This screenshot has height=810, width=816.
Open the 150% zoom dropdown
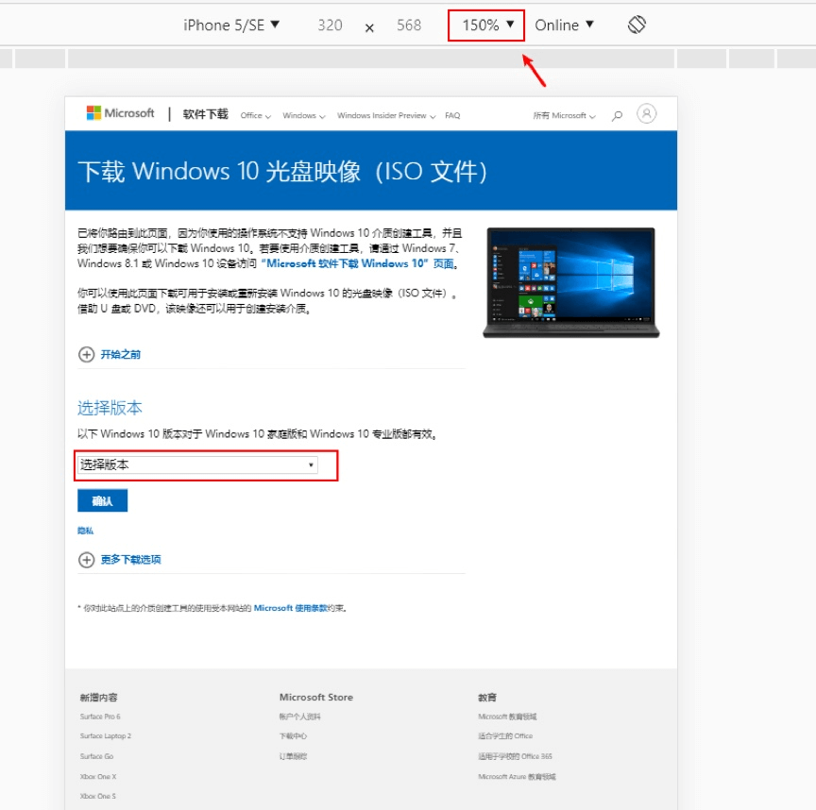tap(484, 25)
